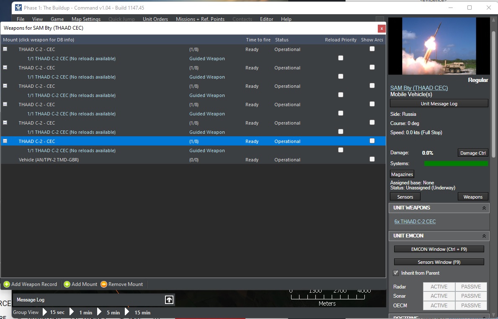Open the Map Settings menu
Viewport: 498px width, 319px height.
pos(86,19)
